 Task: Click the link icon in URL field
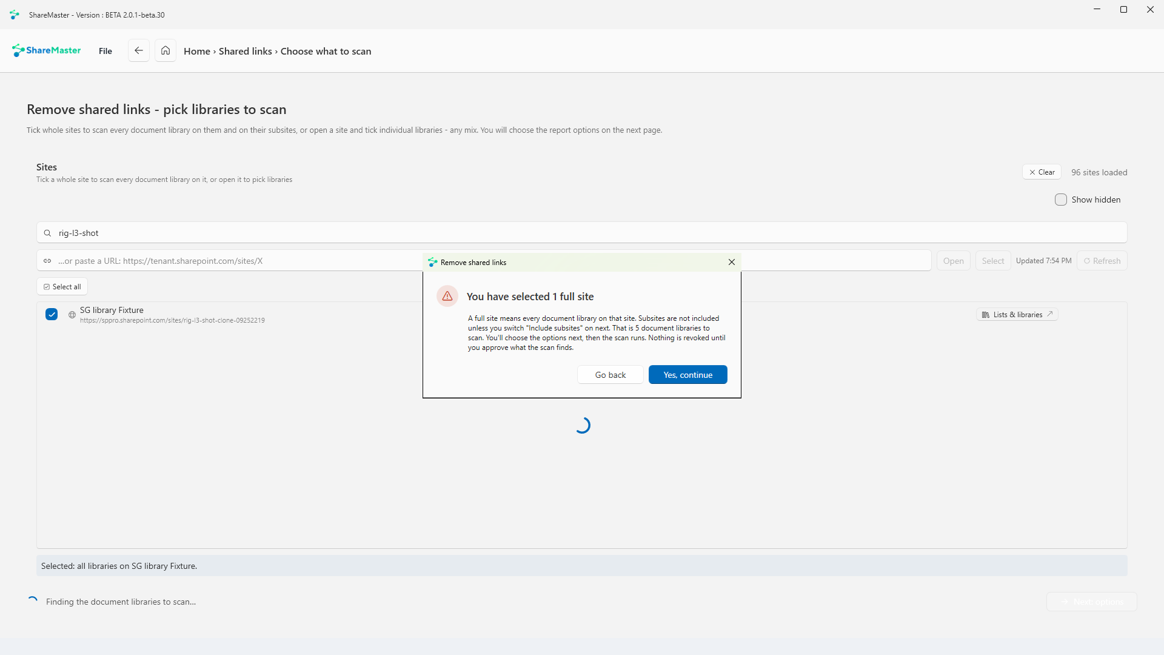click(x=47, y=261)
